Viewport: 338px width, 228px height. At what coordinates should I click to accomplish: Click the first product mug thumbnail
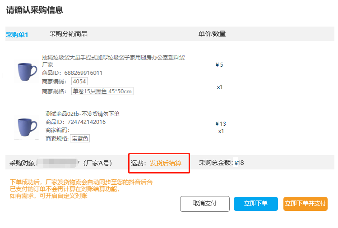27,72
